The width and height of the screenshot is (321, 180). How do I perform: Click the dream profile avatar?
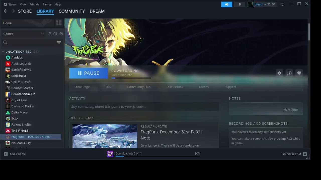(250, 4)
